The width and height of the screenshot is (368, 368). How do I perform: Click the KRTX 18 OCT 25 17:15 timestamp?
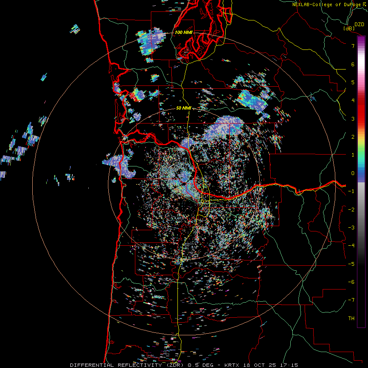coord(261,365)
